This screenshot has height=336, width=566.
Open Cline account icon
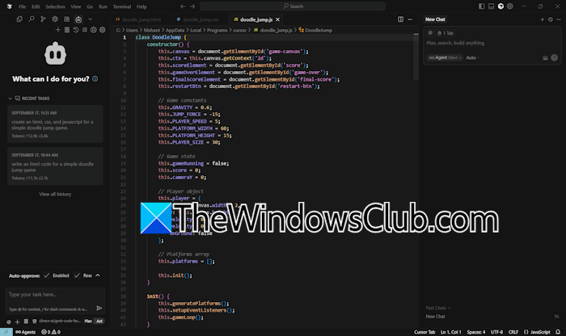pyautogui.click(x=94, y=30)
